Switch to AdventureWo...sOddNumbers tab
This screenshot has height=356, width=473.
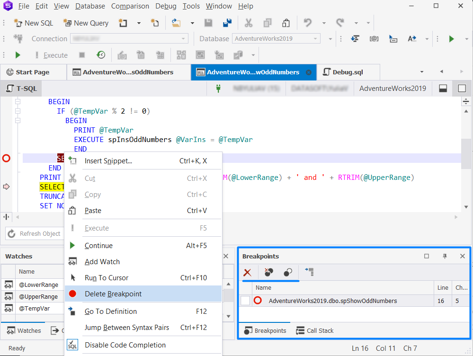[x=128, y=72]
